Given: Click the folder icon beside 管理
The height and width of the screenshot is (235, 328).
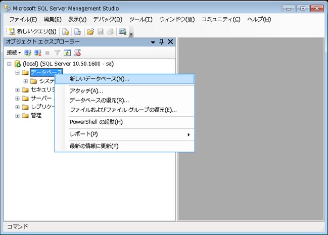Looking at the screenshot, I should click(x=25, y=116).
